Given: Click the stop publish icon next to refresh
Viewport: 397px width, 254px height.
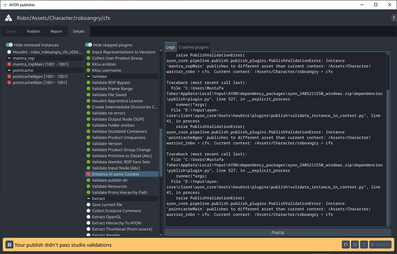Looking at the screenshot, I should (355, 245).
